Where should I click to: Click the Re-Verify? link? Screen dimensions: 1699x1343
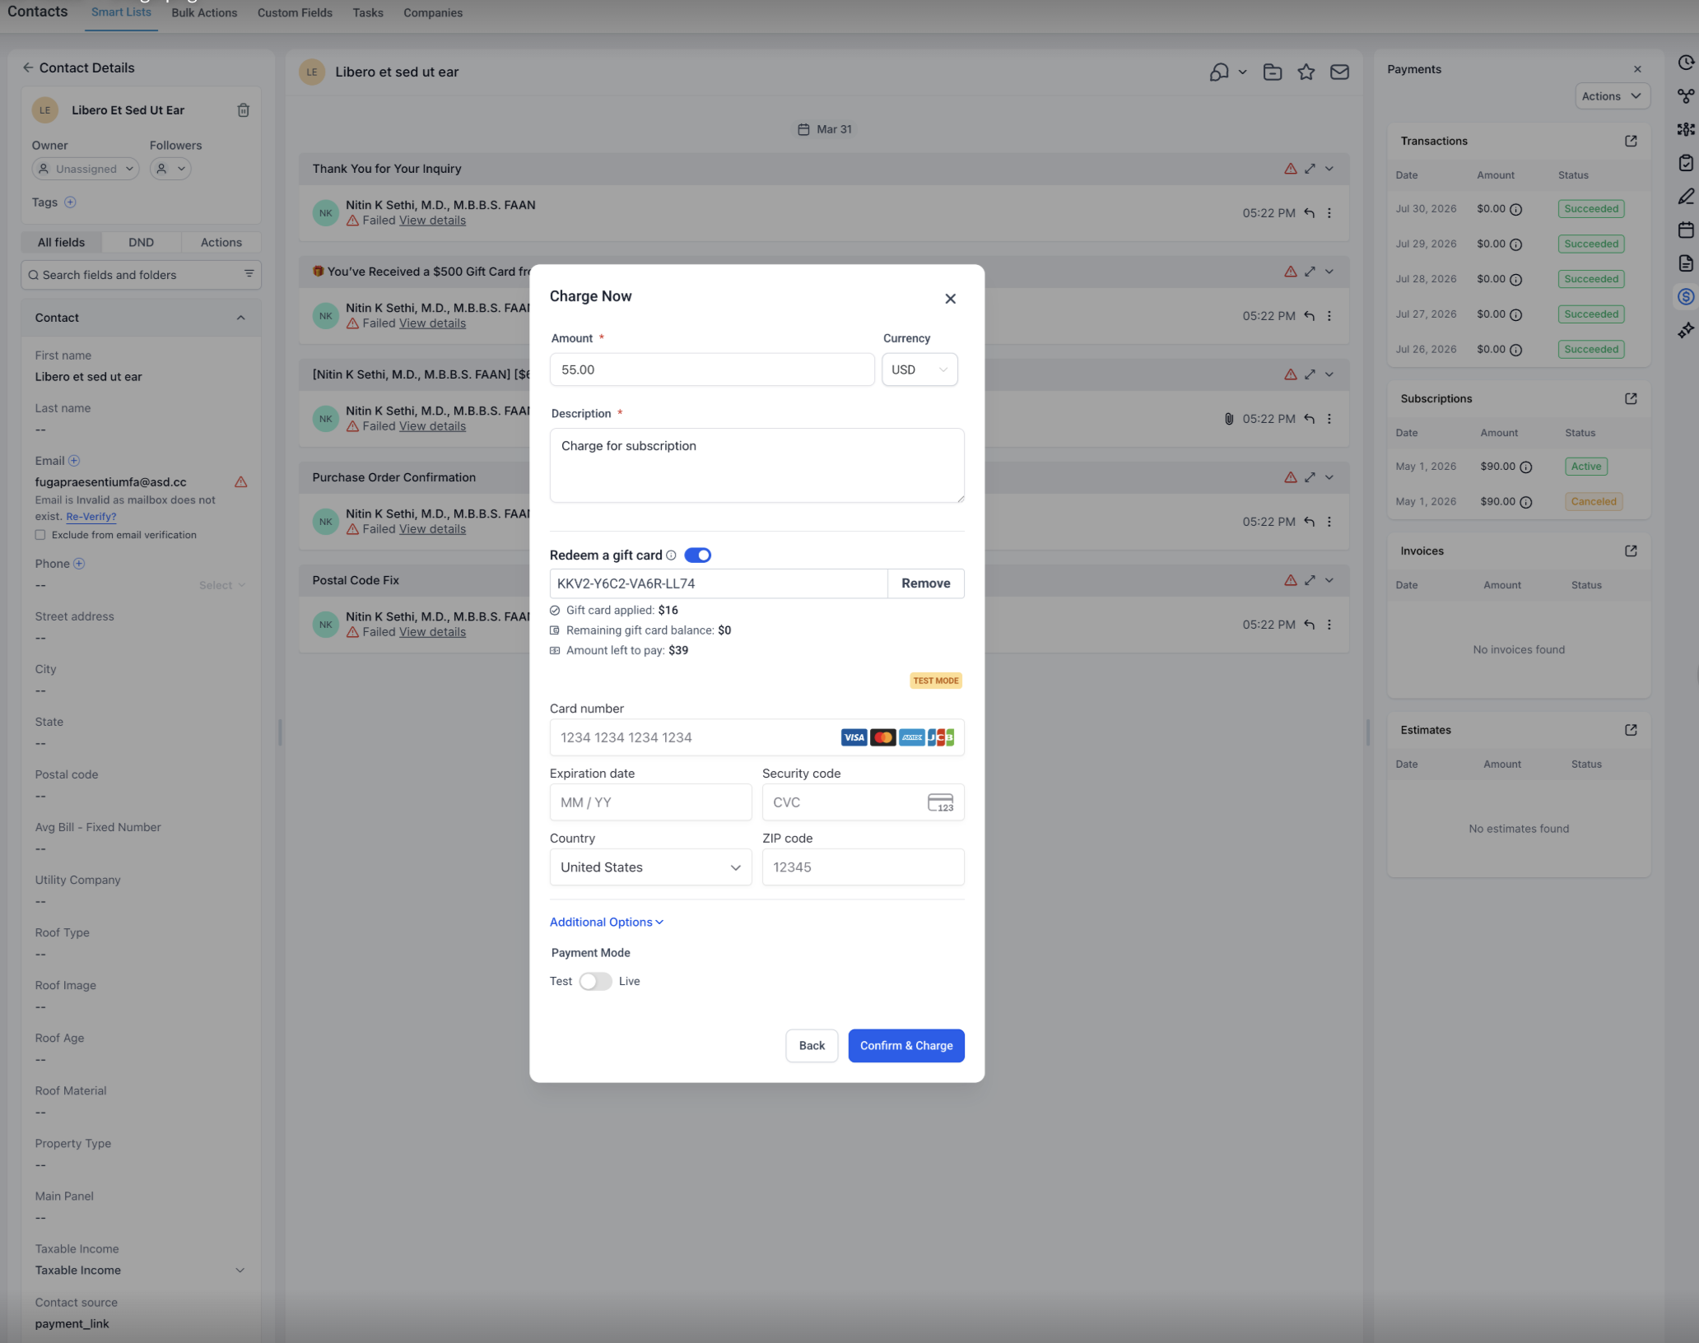pyautogui.click(x=91, y=517)
